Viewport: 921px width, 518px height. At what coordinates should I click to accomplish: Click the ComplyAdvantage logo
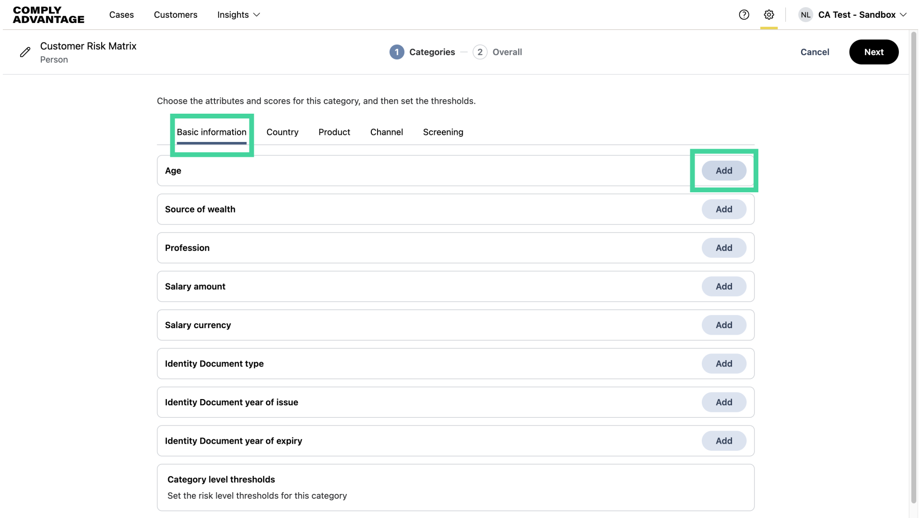pyautogui.click(x=48, y=15)
